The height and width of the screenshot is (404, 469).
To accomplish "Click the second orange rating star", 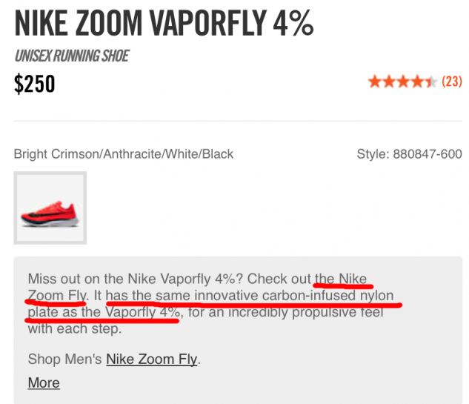I will [388, 82].
